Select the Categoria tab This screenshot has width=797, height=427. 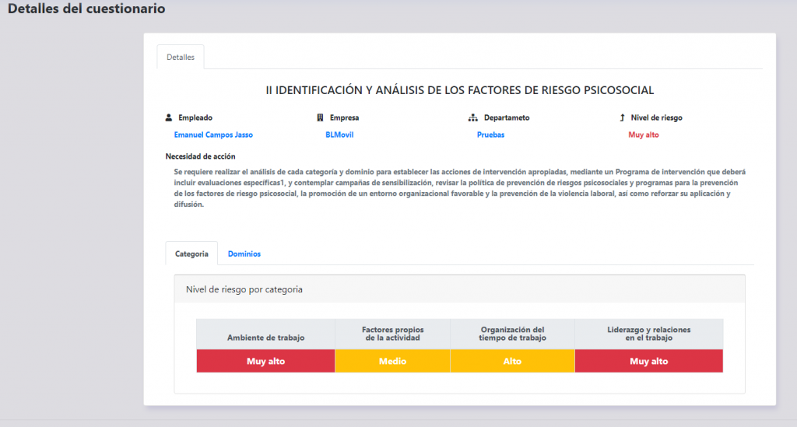tap(191, 254)
